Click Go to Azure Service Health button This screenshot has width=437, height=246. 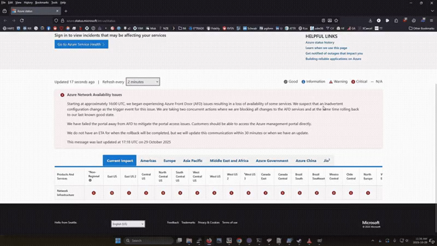click(81, 44)
